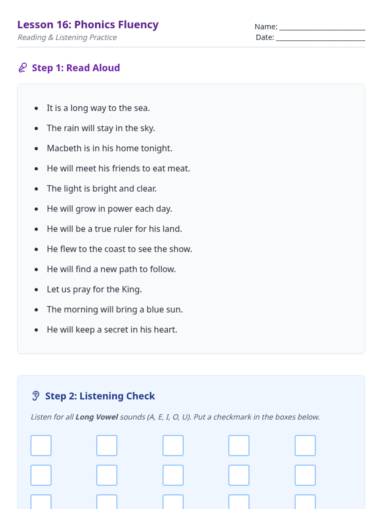
Task: Mark the middle box in the top row
Action: click(x=173, y=445)
